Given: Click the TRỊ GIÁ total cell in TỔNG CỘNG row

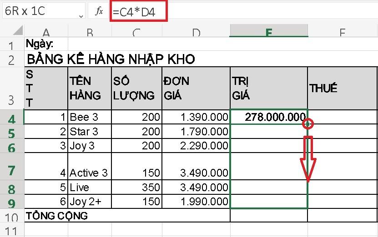Looking at the screenshot, I should click(269, 215).
